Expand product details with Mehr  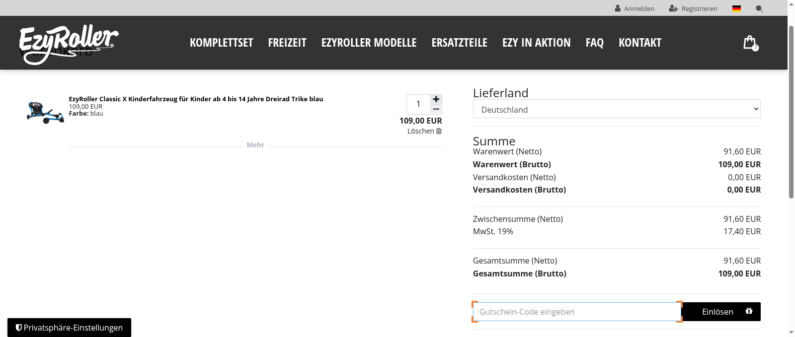coord(255,145)
